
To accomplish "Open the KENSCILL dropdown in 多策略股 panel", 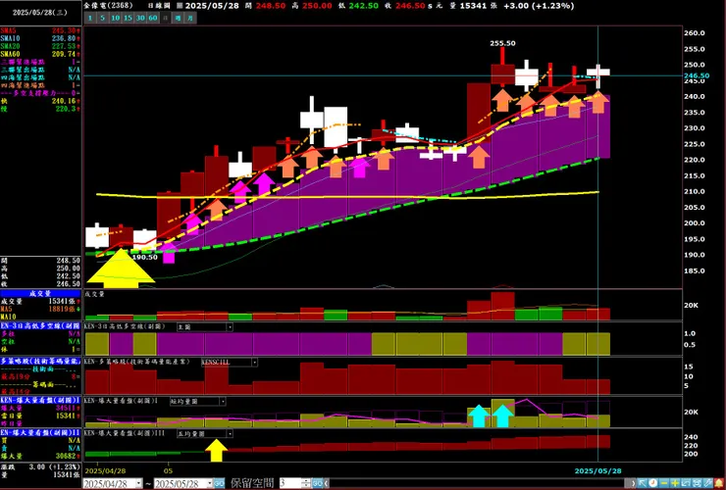I will [x=254, y=362].
